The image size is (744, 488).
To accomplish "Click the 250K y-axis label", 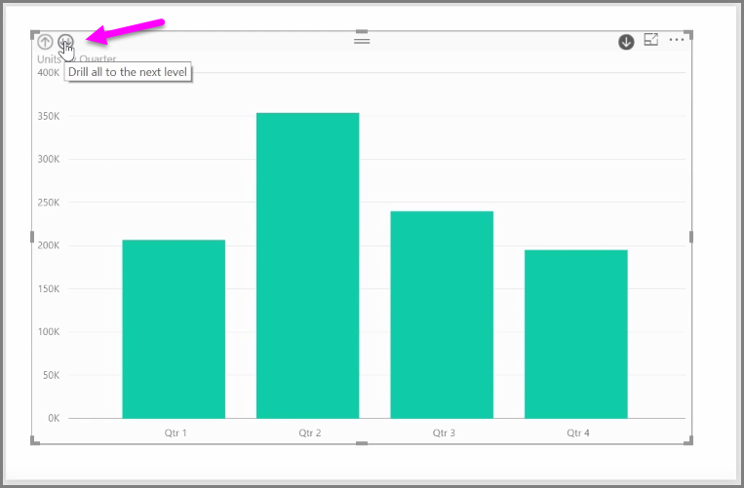I will (x=49, y=203).
